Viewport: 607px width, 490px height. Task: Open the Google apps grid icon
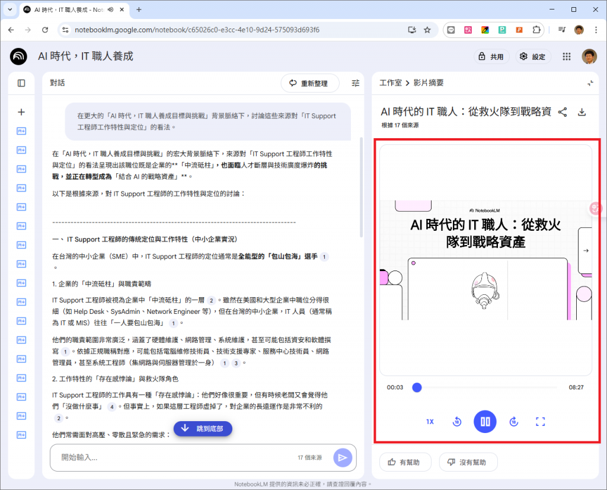point(566,56)
